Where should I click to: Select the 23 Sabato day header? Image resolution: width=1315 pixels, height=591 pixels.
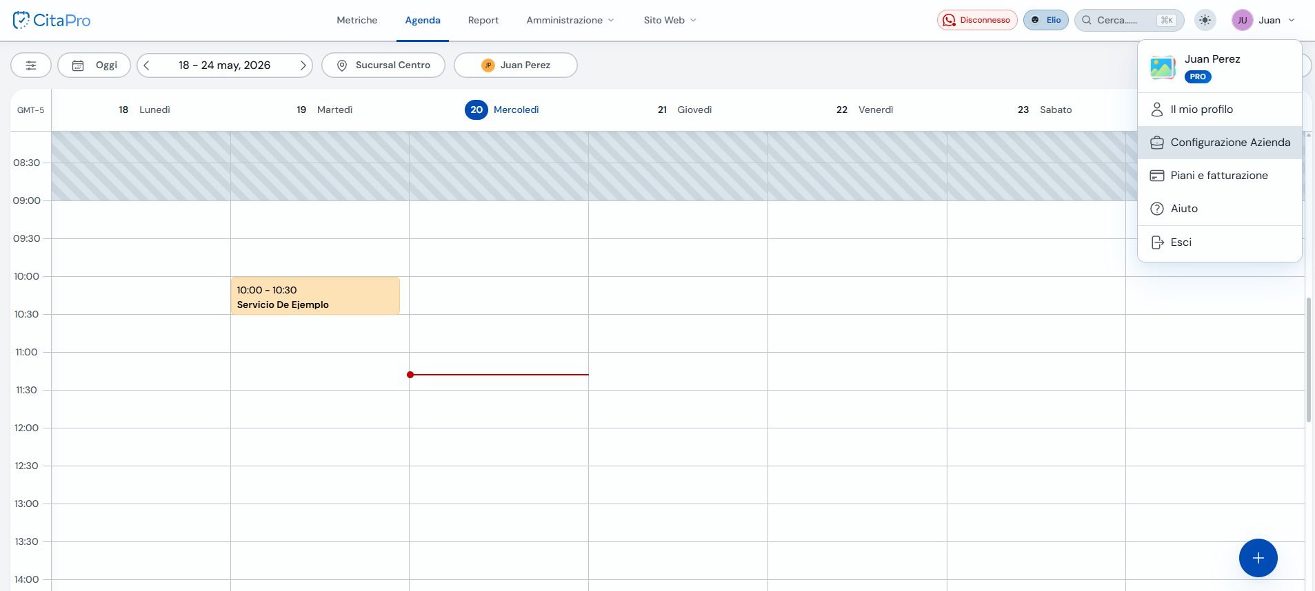[x=1045, y=110]
